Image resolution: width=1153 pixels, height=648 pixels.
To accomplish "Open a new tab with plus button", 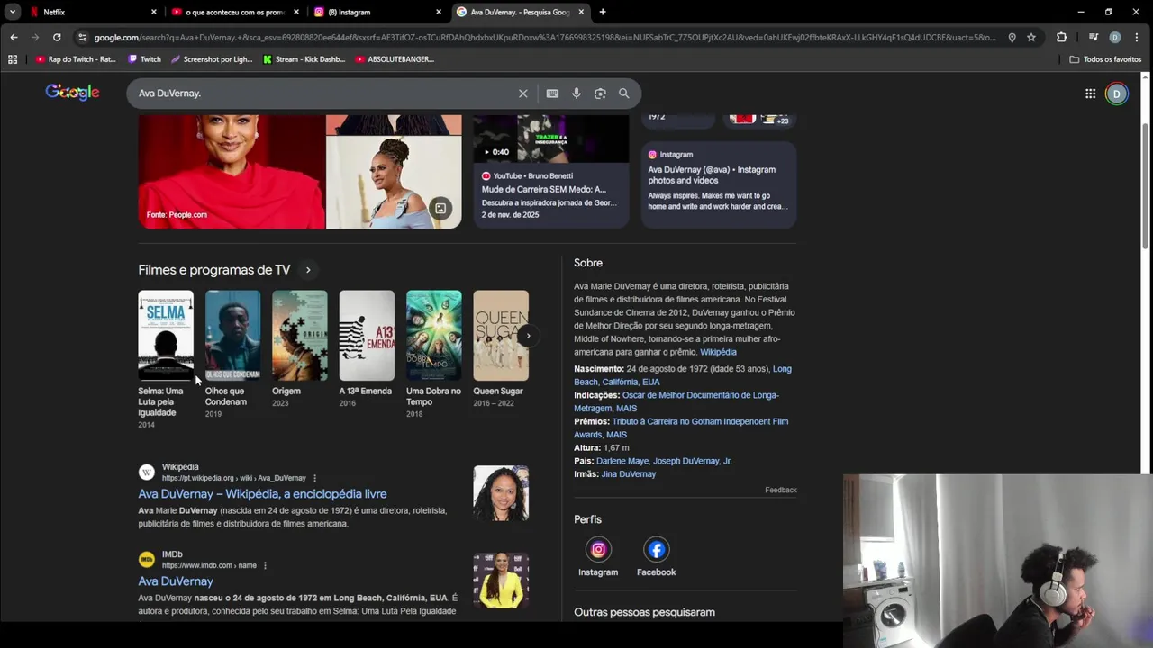I will click(x=603, y=12).
